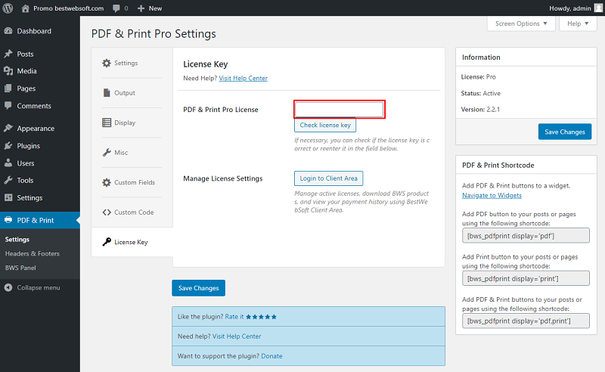
Task: Click the key icon of License Key tab
Action: [107, 242]
